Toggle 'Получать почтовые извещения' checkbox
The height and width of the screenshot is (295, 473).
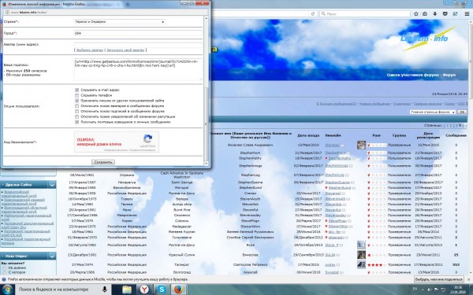(x=77, y=122)
